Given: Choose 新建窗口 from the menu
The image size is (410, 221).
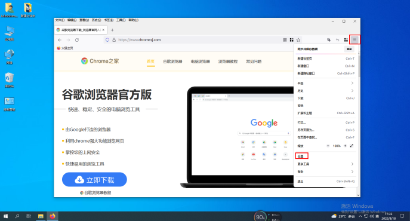Looking at the screenshot, I should [x=326, y=66].
